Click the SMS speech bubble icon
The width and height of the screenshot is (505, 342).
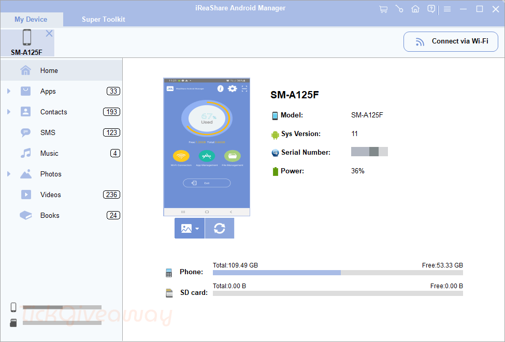(26, 132)
